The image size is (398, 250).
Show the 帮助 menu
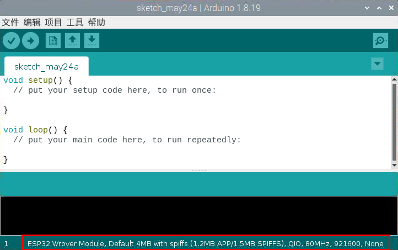(96, 23)
